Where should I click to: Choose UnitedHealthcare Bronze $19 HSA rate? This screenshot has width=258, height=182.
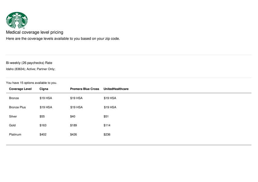pos(110,98)
